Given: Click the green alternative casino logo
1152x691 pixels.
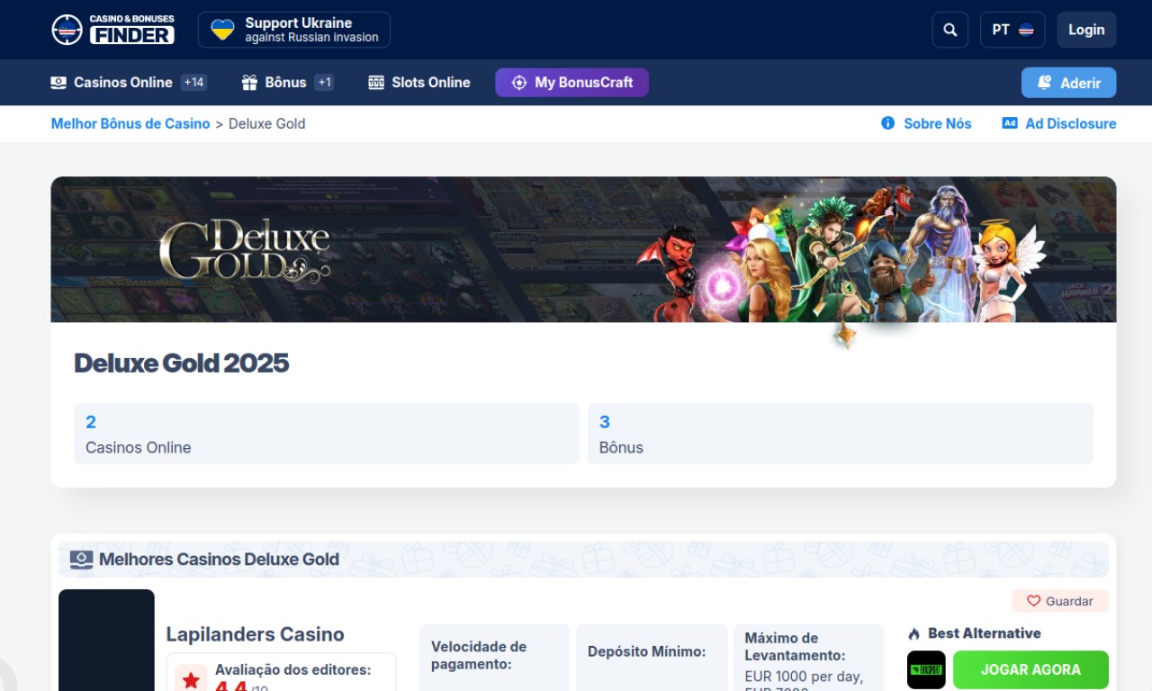Looking at the screenshot, I should [x=926, y=669].
